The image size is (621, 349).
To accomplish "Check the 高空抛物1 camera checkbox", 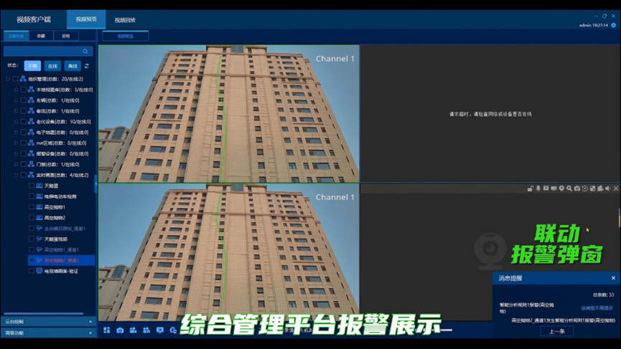I will tap(32, 207).
